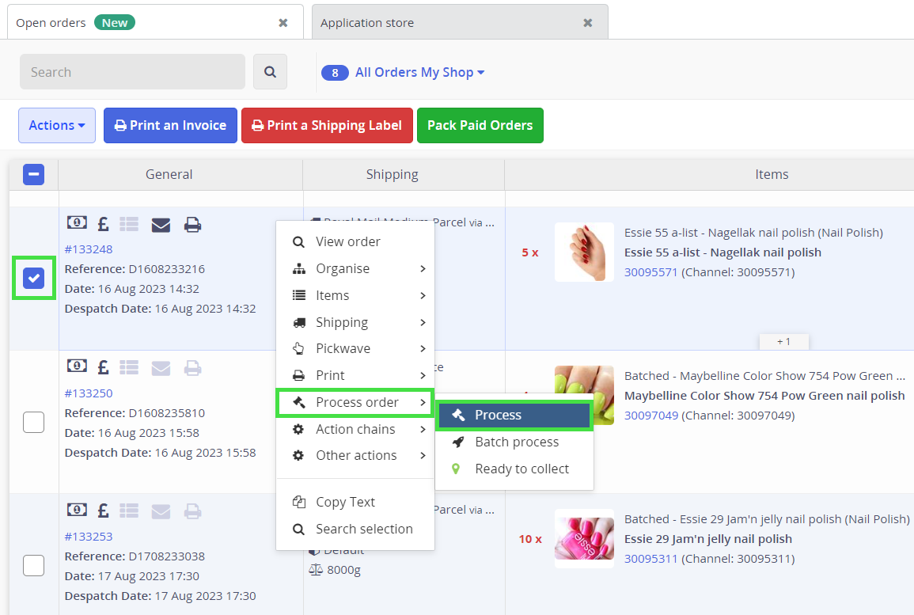Click the search magnifier button
Viewport: 914px width, 615px height.
point(270,72)
